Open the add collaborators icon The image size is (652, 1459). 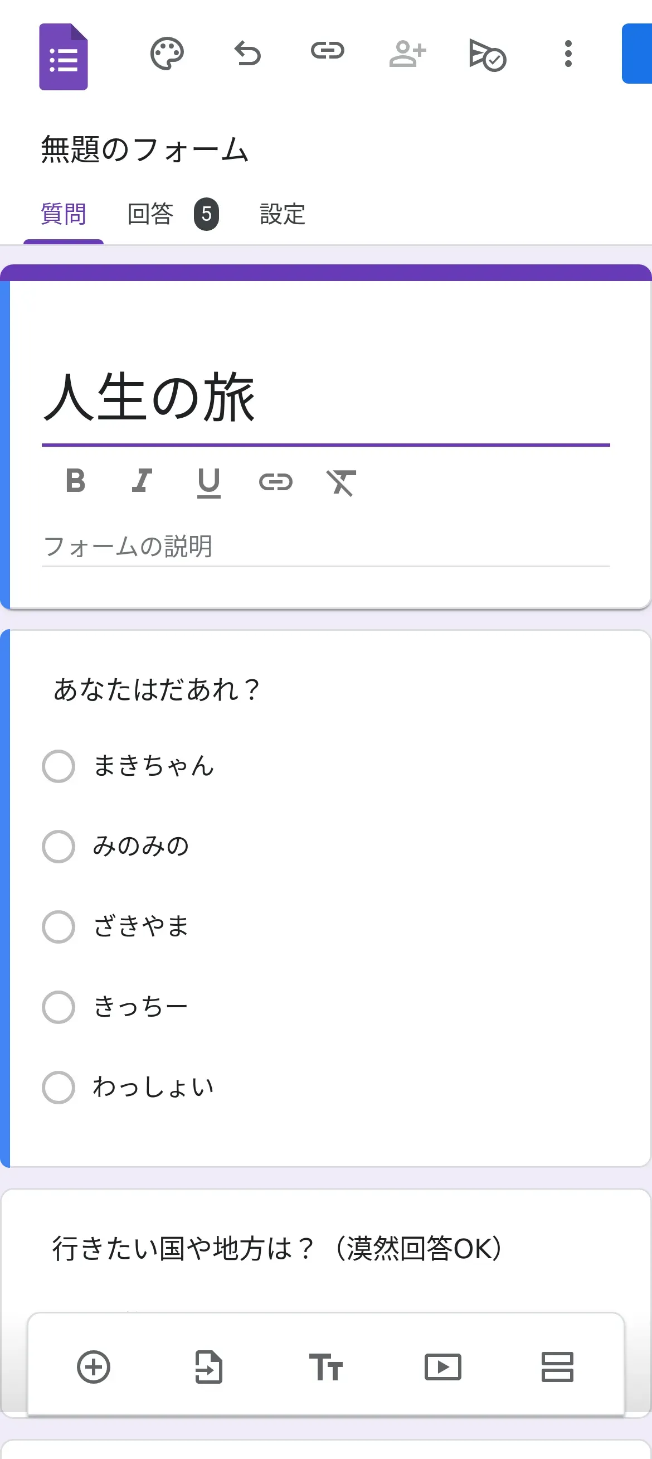407,54
